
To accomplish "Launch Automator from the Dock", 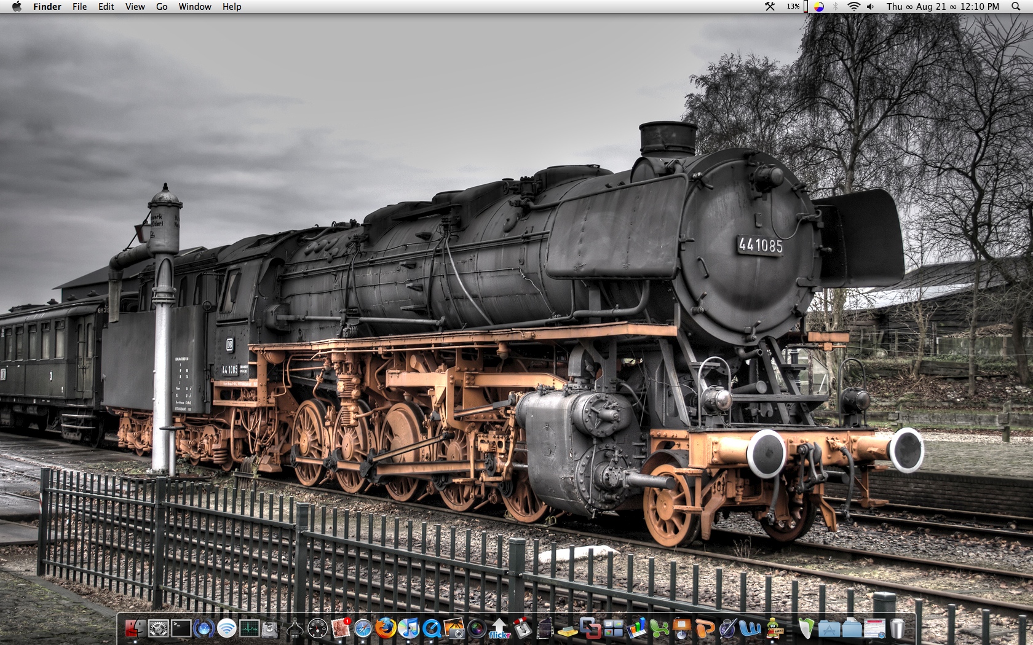I will [522, 628].
